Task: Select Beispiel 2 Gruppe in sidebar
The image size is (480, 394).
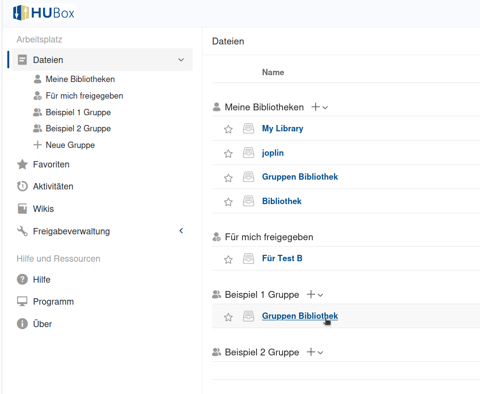Action: [x=78, y=128]
